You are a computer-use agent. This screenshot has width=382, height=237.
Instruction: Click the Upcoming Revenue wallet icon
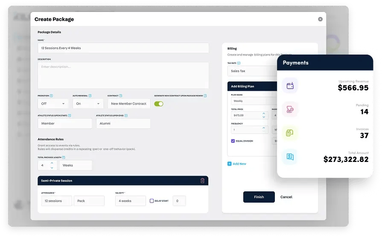[x=290, y=86]
